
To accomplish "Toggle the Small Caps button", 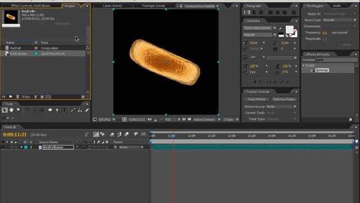I will pos(275,82).
